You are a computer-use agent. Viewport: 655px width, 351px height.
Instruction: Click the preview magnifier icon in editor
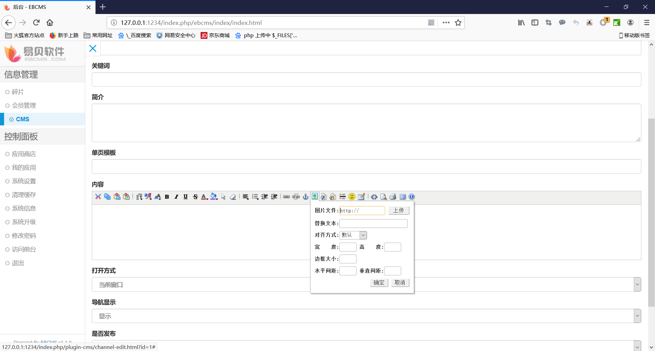click(384, 197)
